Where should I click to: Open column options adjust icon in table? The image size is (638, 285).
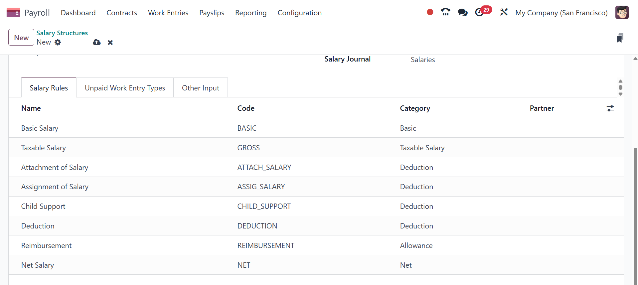click(610, 108)
